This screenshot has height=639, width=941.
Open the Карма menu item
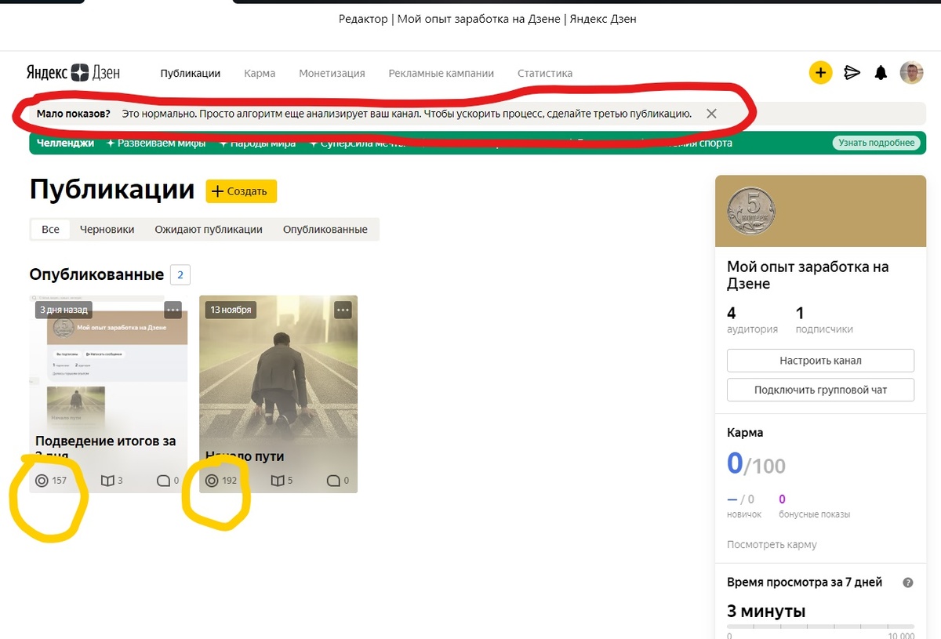(x=260, y=73)
